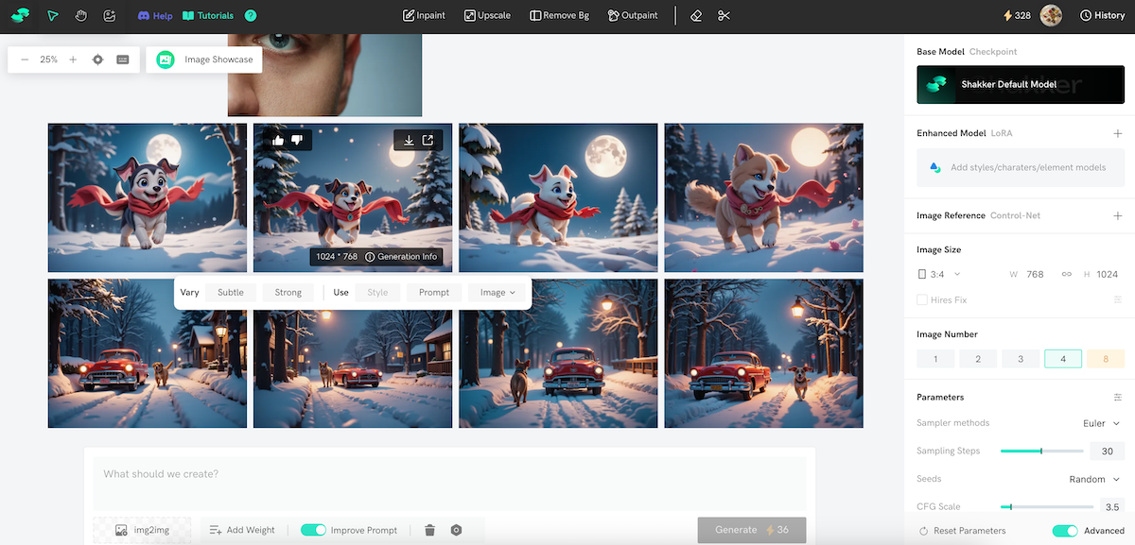Open the Sampler methods Euler dropdown
This screenshot has height=545, width=1135.
pos(1101,423)
